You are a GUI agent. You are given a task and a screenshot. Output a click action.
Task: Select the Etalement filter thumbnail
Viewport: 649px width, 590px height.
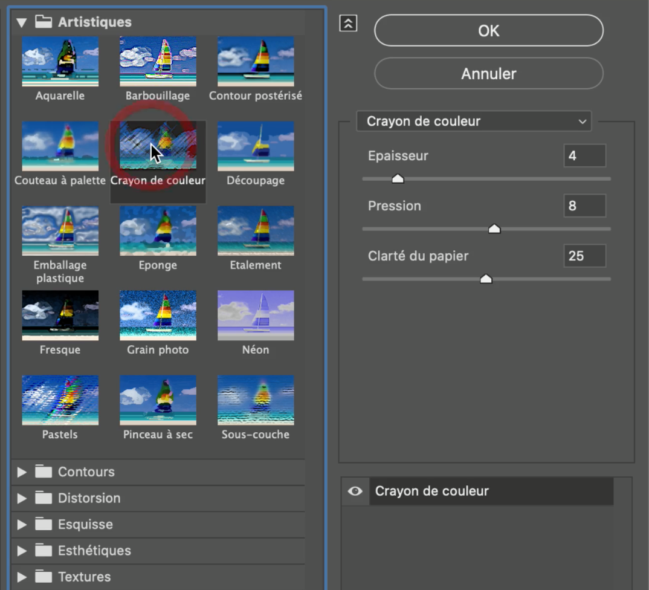coord(256,230)
